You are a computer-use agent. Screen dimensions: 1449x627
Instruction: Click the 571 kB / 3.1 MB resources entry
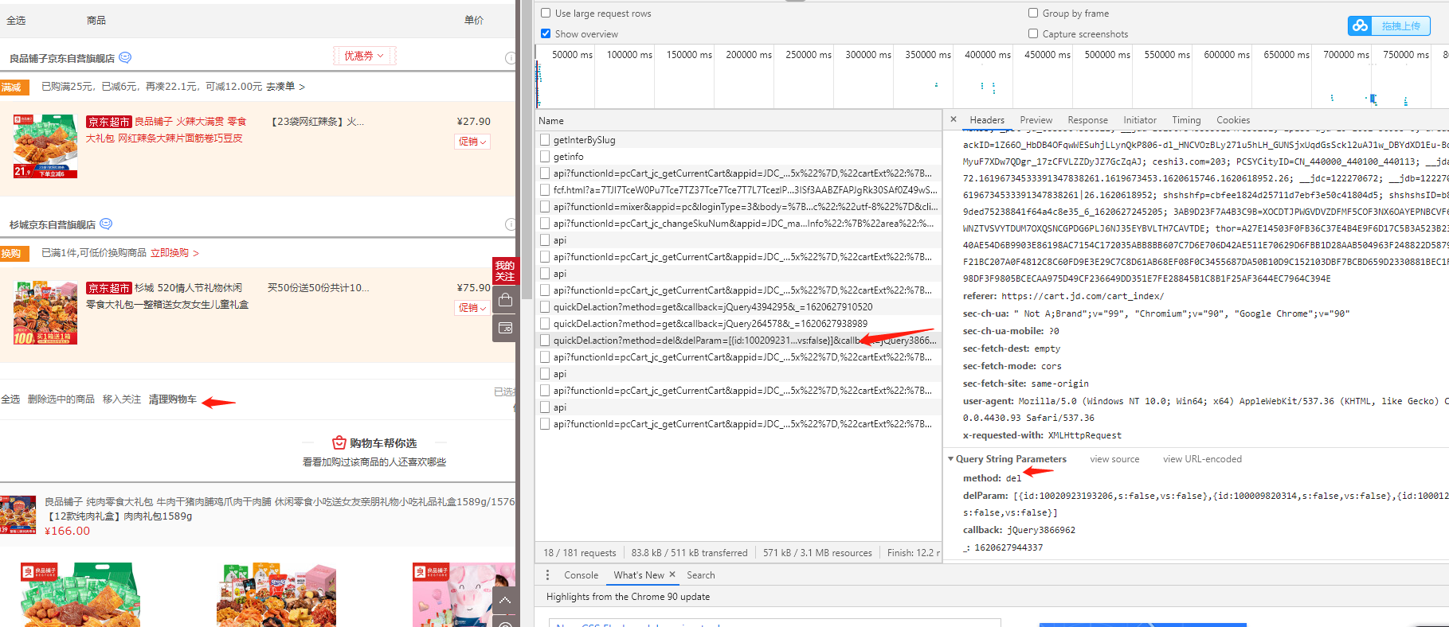pos(817,553)
